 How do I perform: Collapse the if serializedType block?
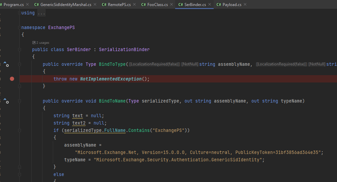click(x=19, y=130)
